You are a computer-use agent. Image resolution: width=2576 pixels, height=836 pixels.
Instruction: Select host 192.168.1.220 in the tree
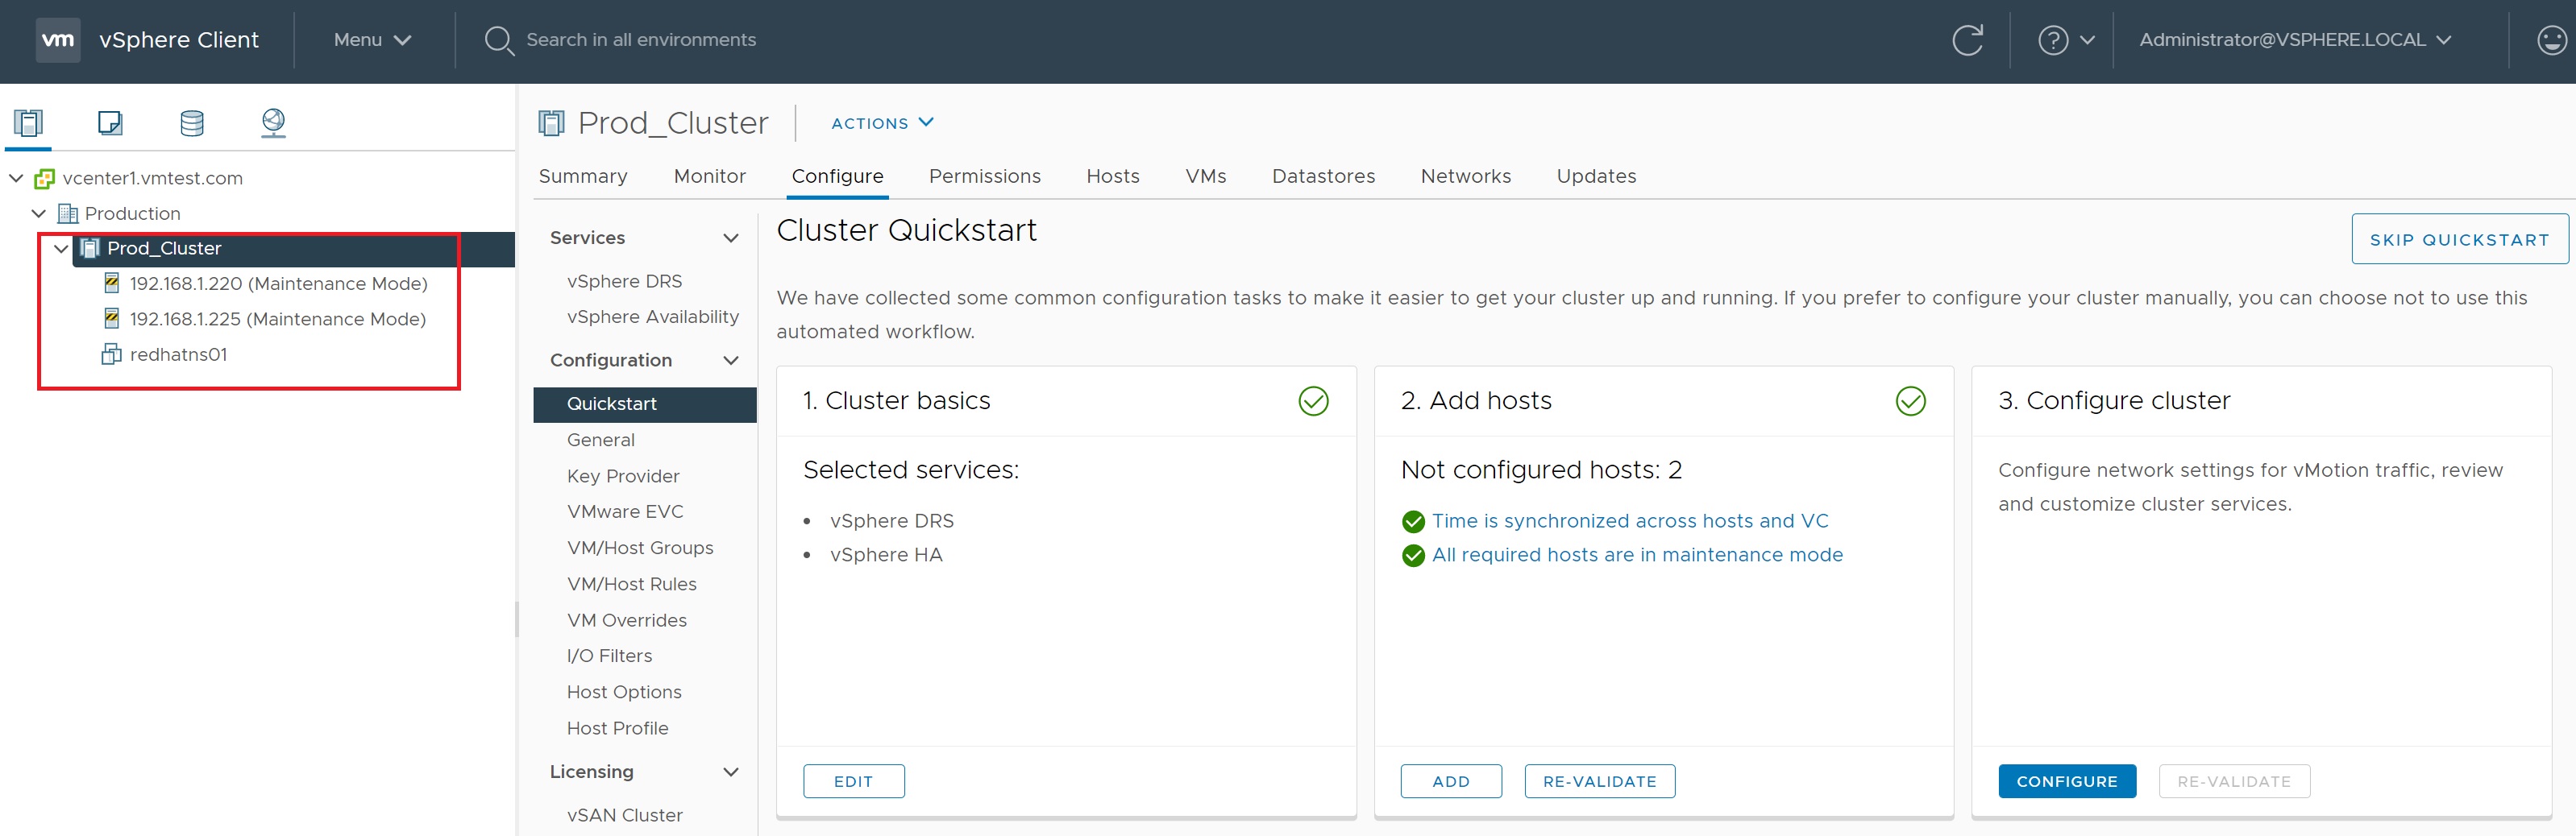point(278,283)
